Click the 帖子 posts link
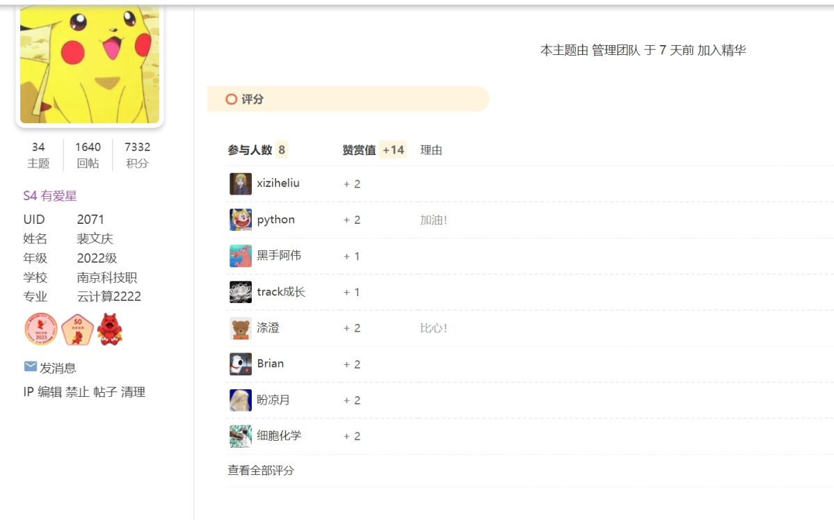The width and height of the screenshot is (834, 520). (x=105, y=392)
